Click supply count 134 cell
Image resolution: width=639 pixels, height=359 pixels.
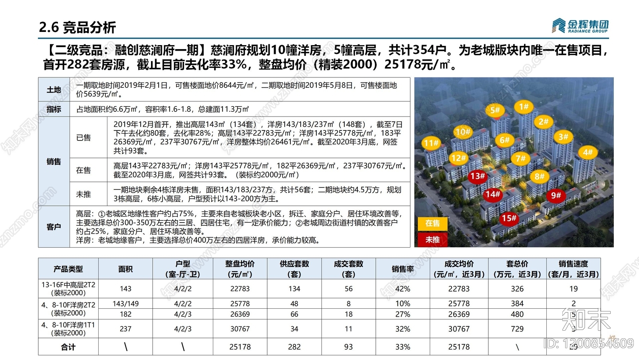[294, 288]
